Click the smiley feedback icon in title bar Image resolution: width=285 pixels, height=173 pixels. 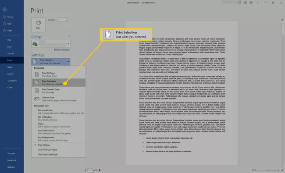click(x=246, y=3)
